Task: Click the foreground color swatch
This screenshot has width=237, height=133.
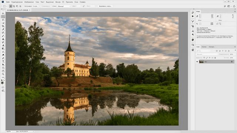Action: 2,83
